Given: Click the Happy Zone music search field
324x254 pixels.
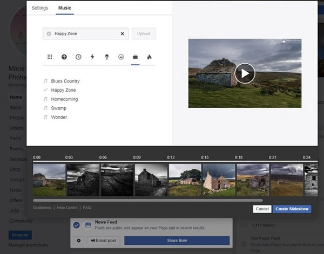Looking at the screenshot, I should point(85,33).
